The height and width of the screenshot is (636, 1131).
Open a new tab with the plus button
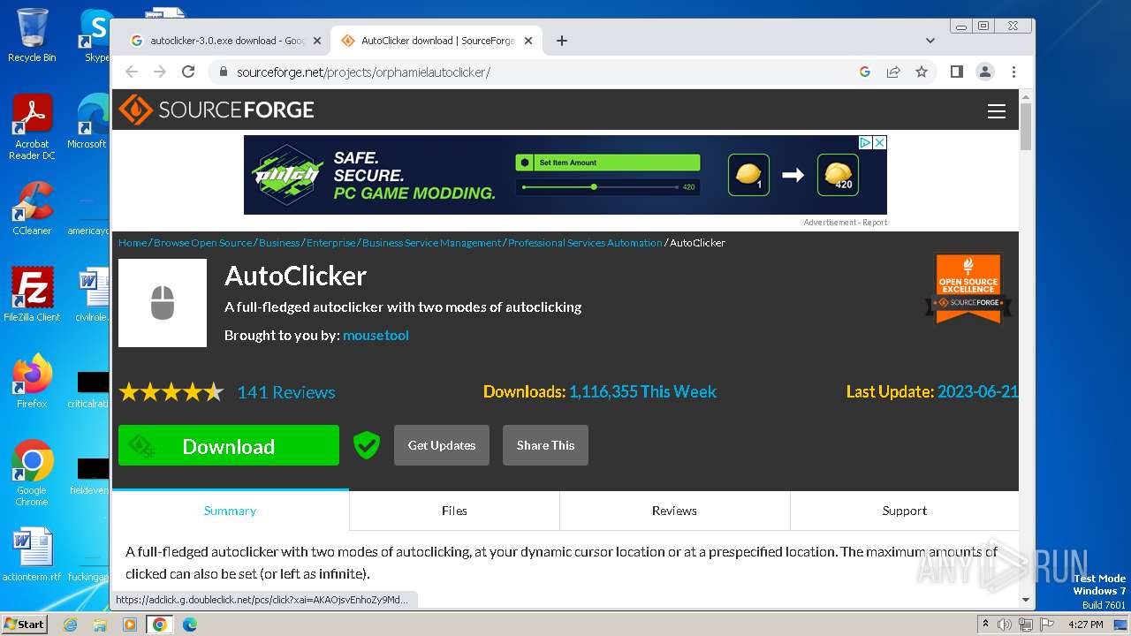pyautogui.click(x=561, y=41)
